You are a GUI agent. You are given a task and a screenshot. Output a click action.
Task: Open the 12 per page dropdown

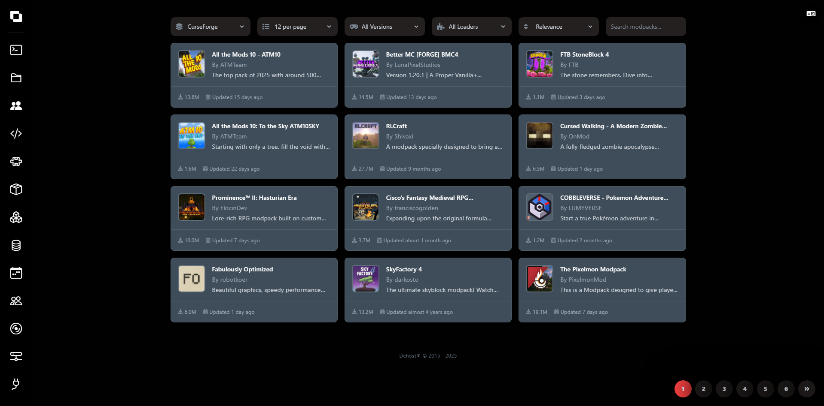[x=297, y=27]
